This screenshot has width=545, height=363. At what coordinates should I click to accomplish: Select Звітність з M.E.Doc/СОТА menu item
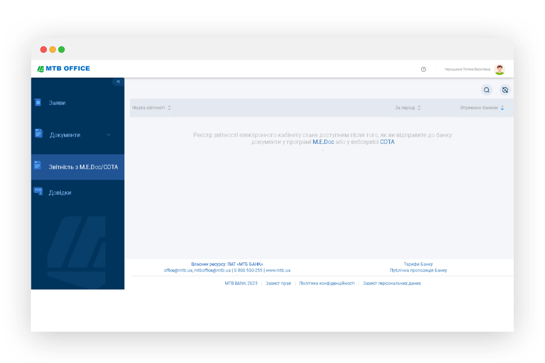click(83, 167)
